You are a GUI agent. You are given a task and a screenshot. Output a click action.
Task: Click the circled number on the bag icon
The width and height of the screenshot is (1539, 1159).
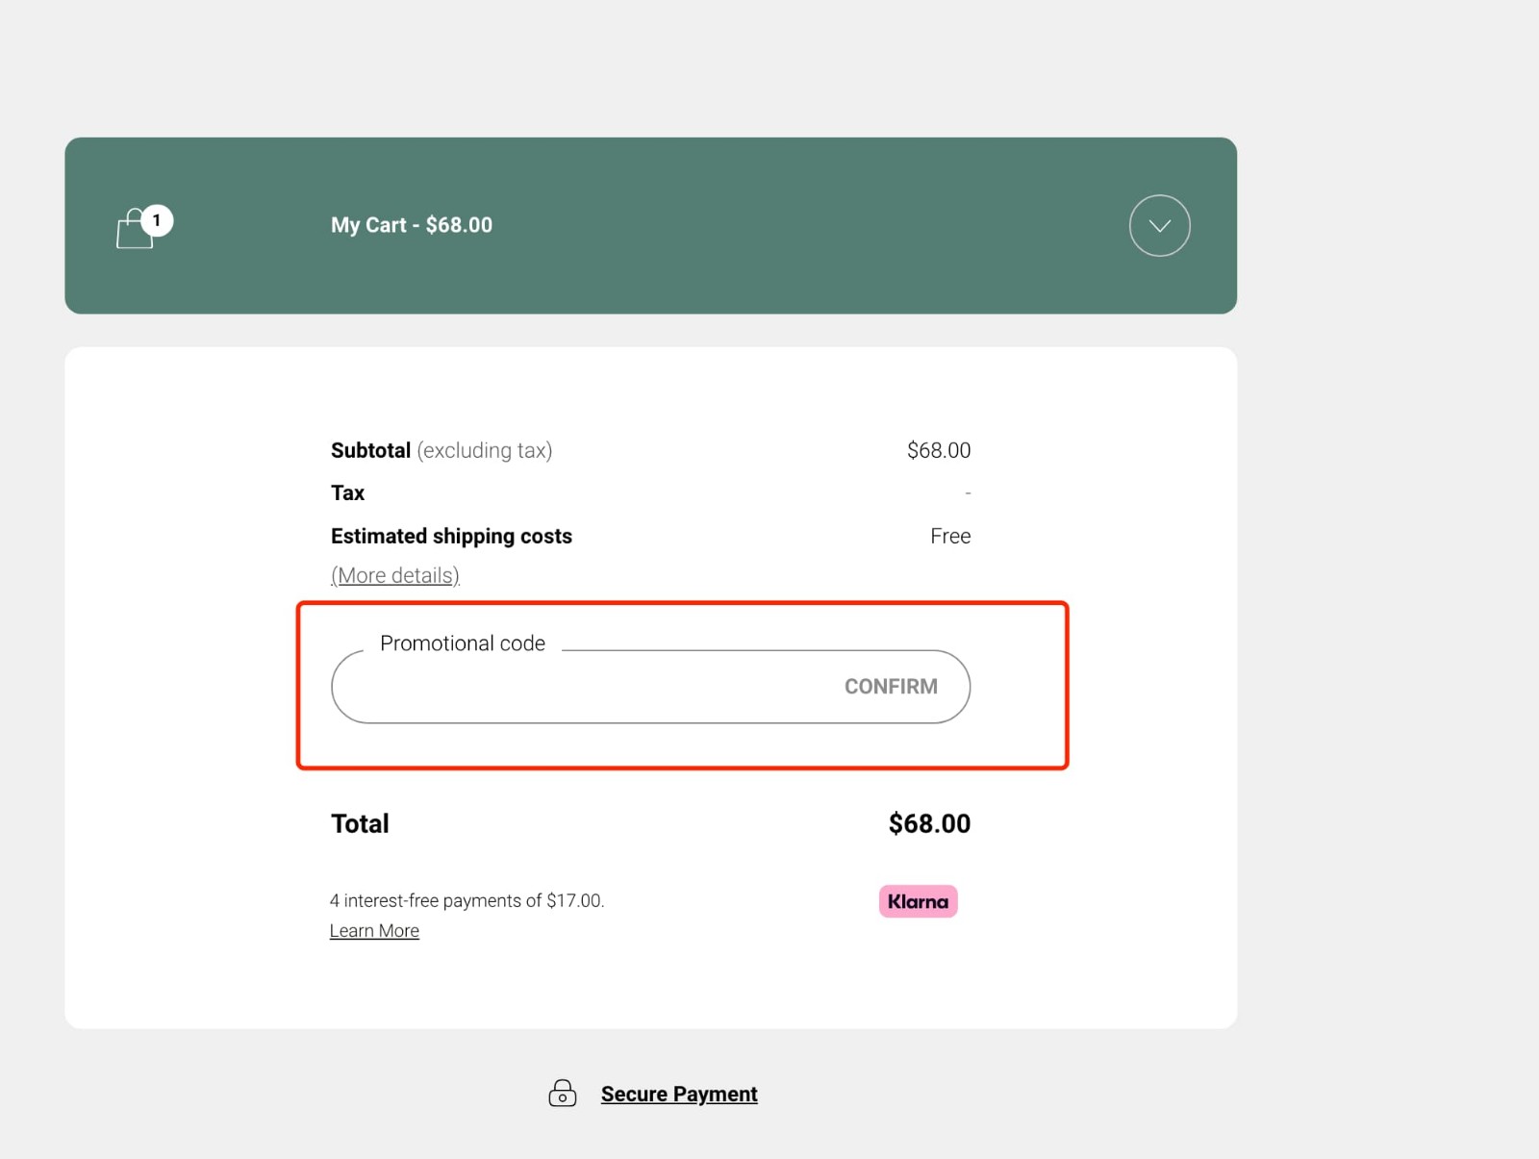click(x=157, y=219)
